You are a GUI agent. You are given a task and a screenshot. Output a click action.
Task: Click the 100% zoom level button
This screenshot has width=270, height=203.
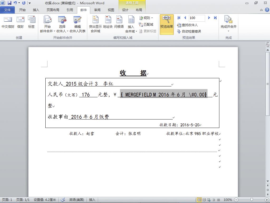pyautogui.click(x=228, y=200)
